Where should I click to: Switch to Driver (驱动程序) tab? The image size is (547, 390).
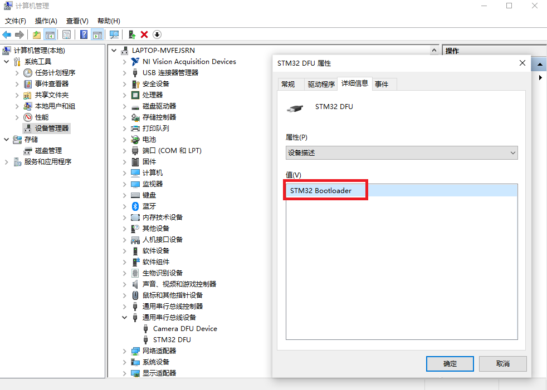(x=321, y=84)
